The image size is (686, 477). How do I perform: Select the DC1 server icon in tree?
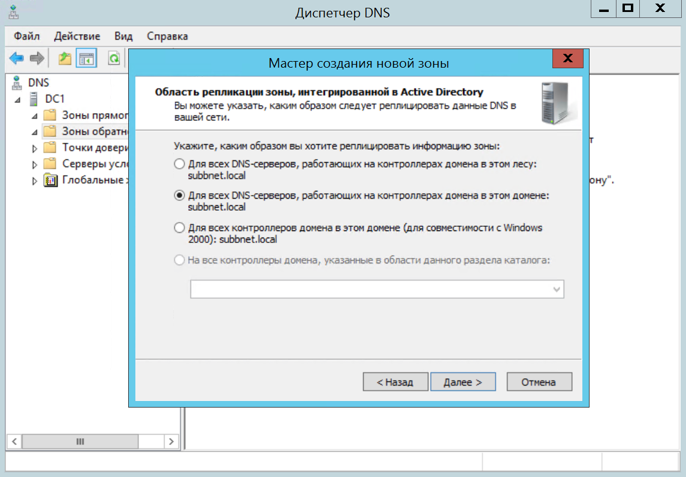click(x=34, y=99)
